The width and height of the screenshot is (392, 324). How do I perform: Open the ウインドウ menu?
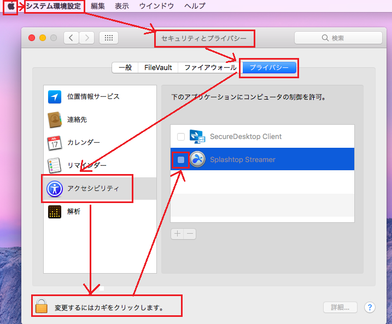(x=156, y=6)
